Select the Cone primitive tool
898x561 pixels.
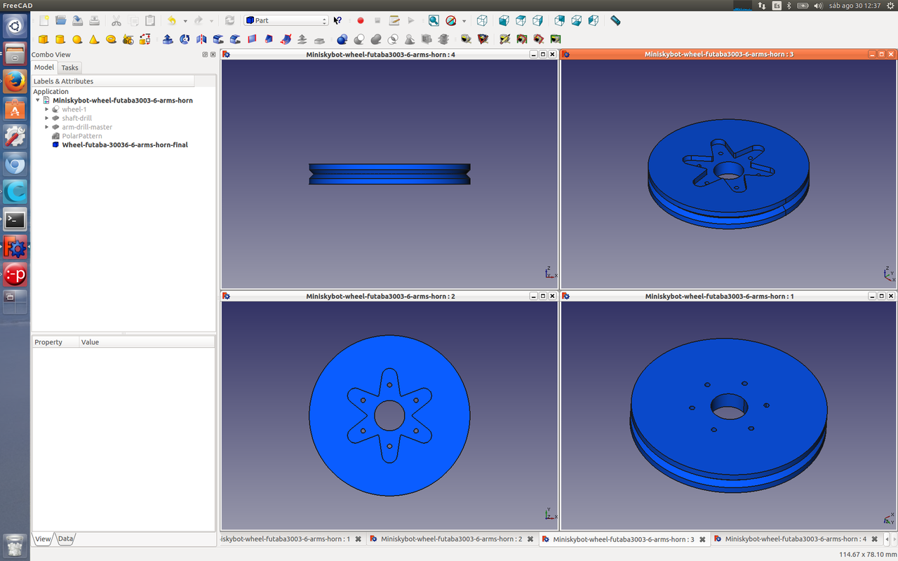94,39
